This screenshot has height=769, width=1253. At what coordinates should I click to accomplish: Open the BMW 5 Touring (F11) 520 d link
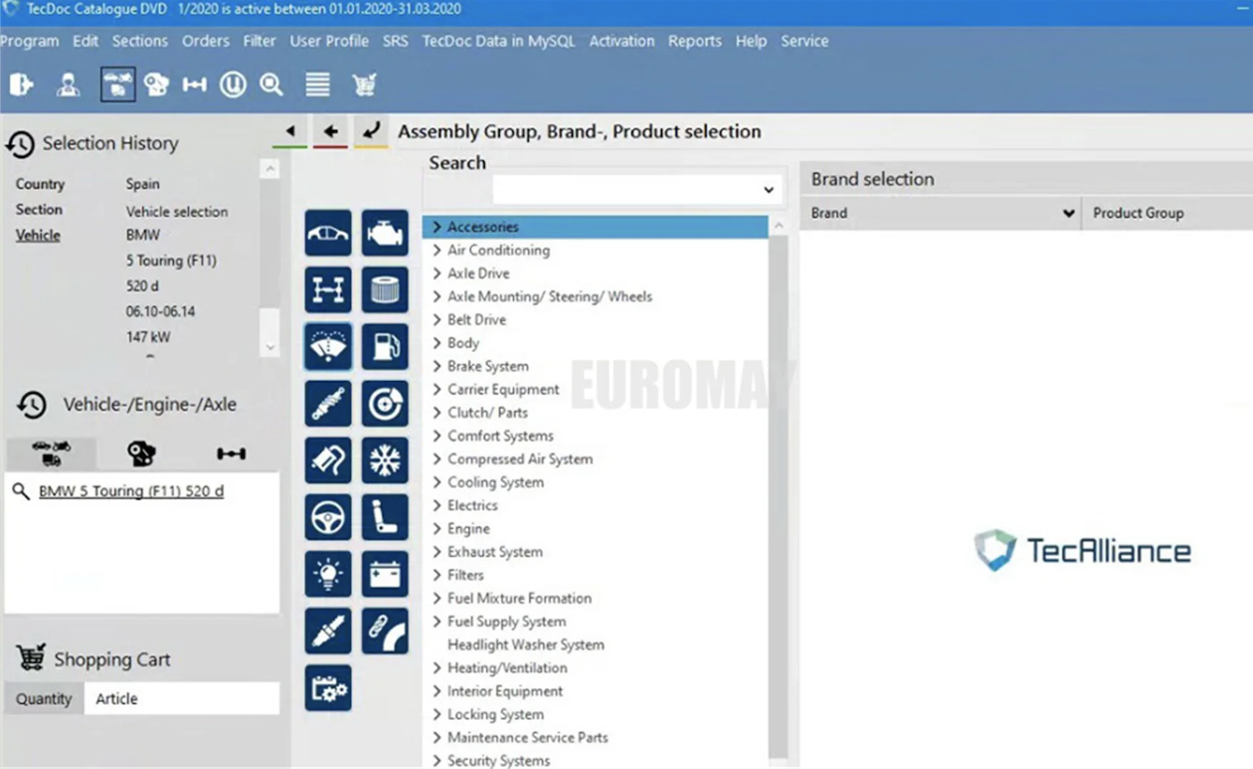point(131,492)
